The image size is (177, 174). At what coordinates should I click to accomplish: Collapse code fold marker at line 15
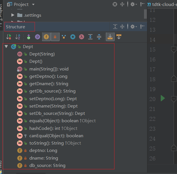(x=174, y=50)
